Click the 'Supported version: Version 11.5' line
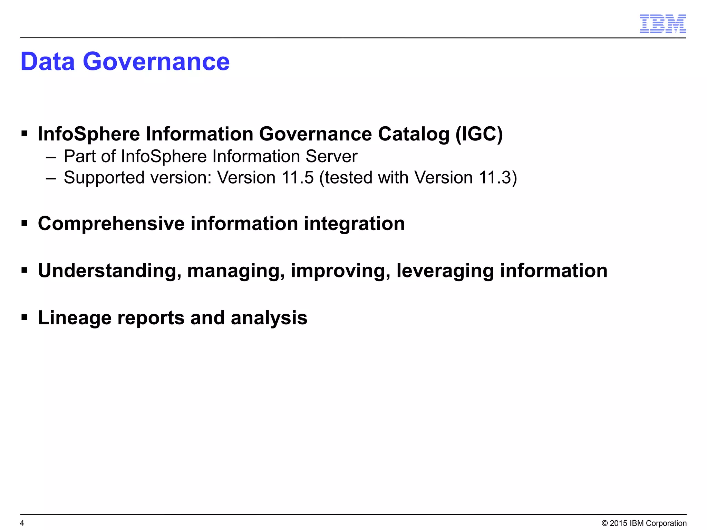This screenshot has width=707, height=530. point(290,178)
